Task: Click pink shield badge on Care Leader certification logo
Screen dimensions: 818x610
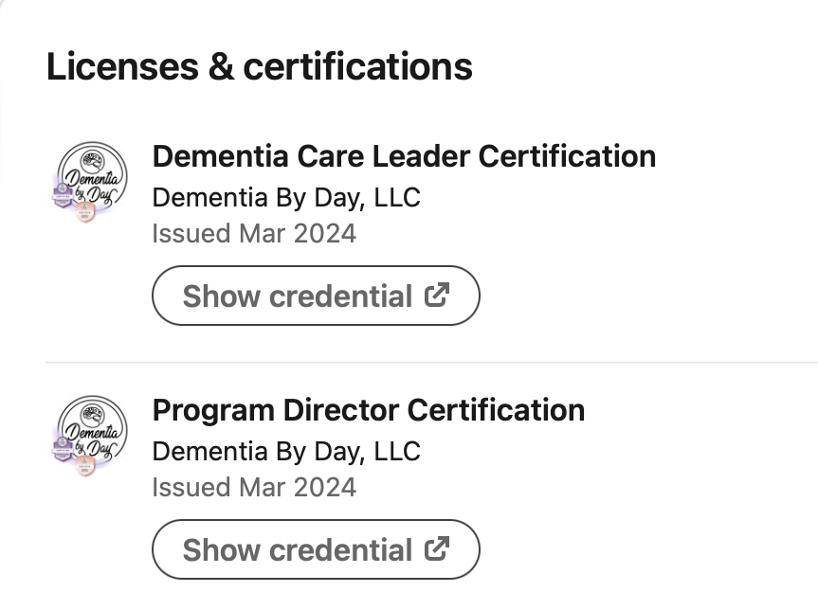Action: (x=84, y=211)
